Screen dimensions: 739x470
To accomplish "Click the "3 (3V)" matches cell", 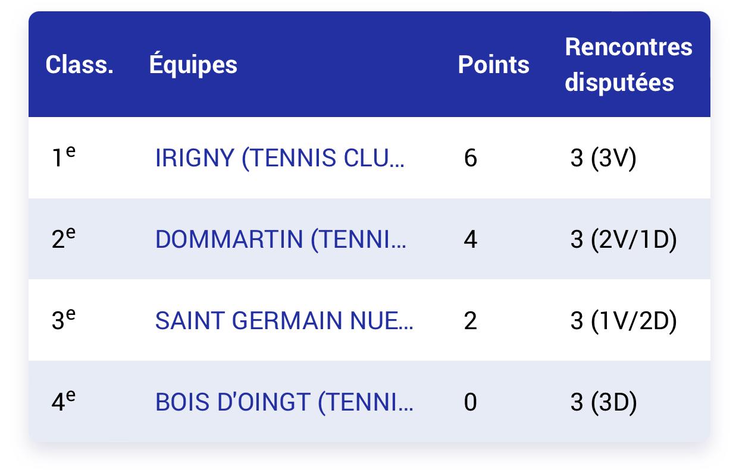I will pos(603,159).
